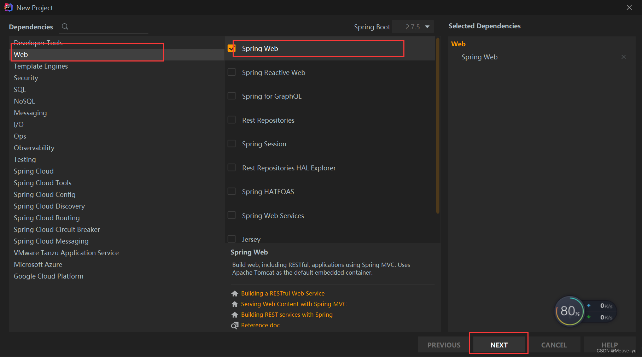Uncheck the Spring Web checkbox
Viewport: 642px width, 357px height.
[x=232, y=48]
